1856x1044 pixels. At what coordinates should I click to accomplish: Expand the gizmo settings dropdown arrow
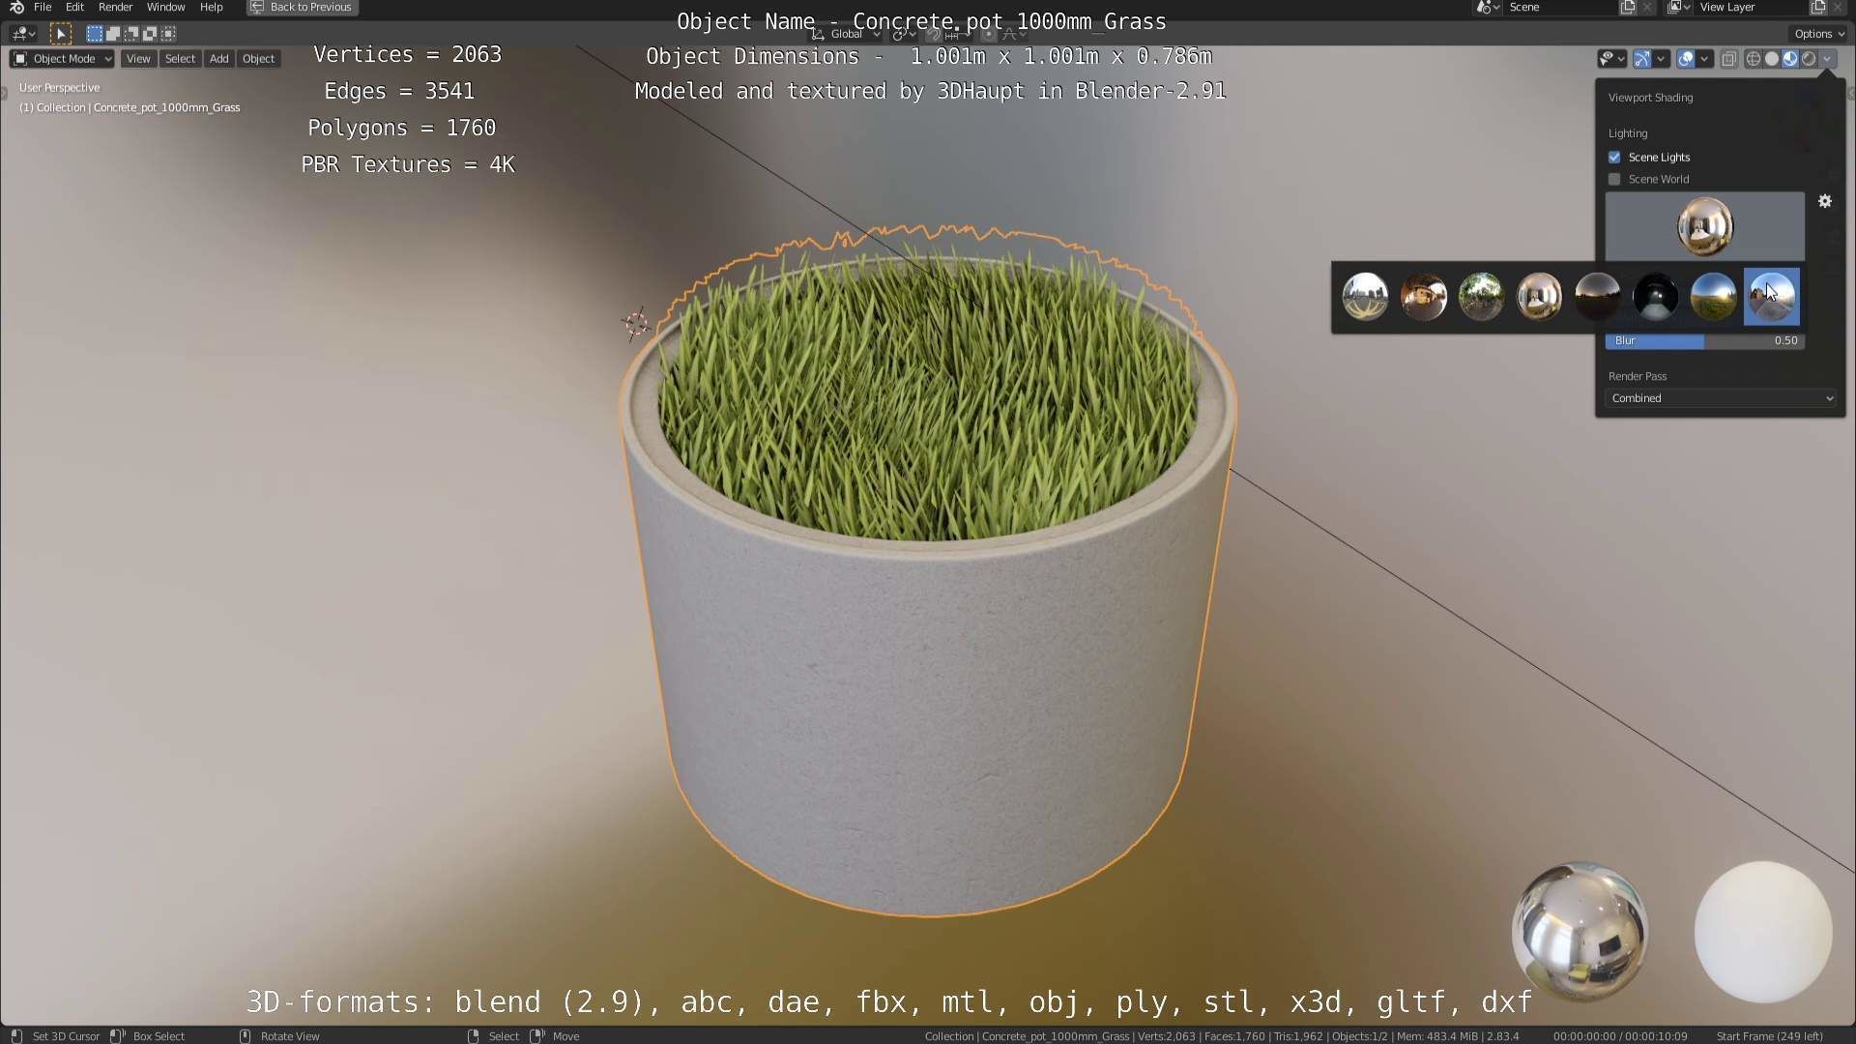click(1661, 59)
